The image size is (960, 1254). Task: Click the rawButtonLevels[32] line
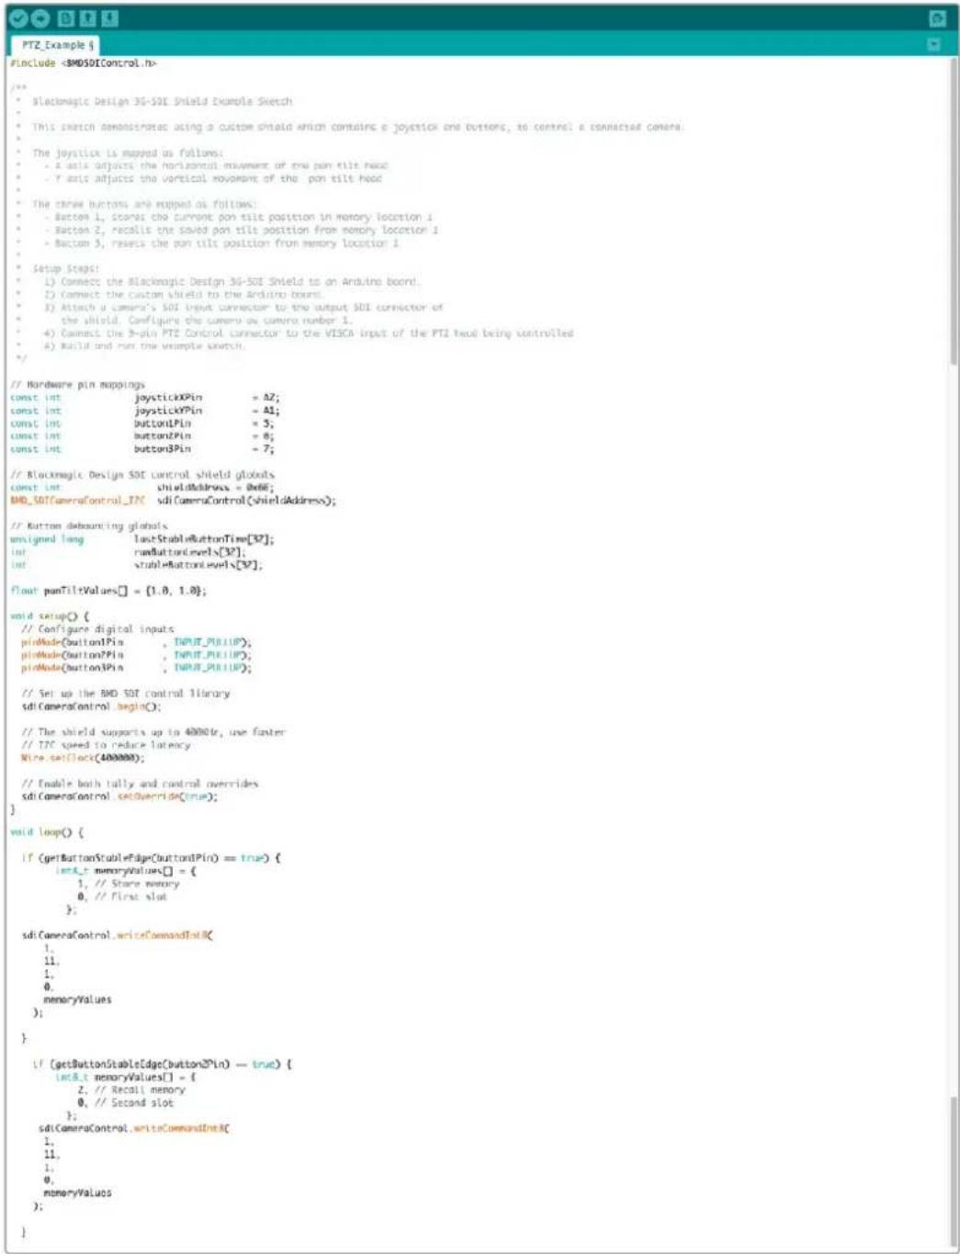(128, 552)
